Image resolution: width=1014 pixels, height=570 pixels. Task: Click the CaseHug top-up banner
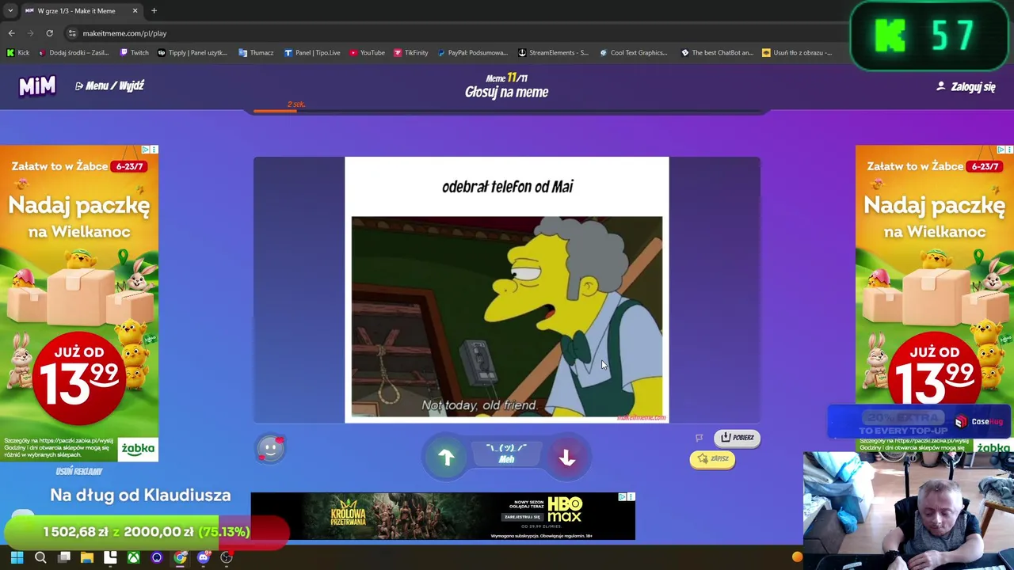pyautogui.click(x=919, y=422)
